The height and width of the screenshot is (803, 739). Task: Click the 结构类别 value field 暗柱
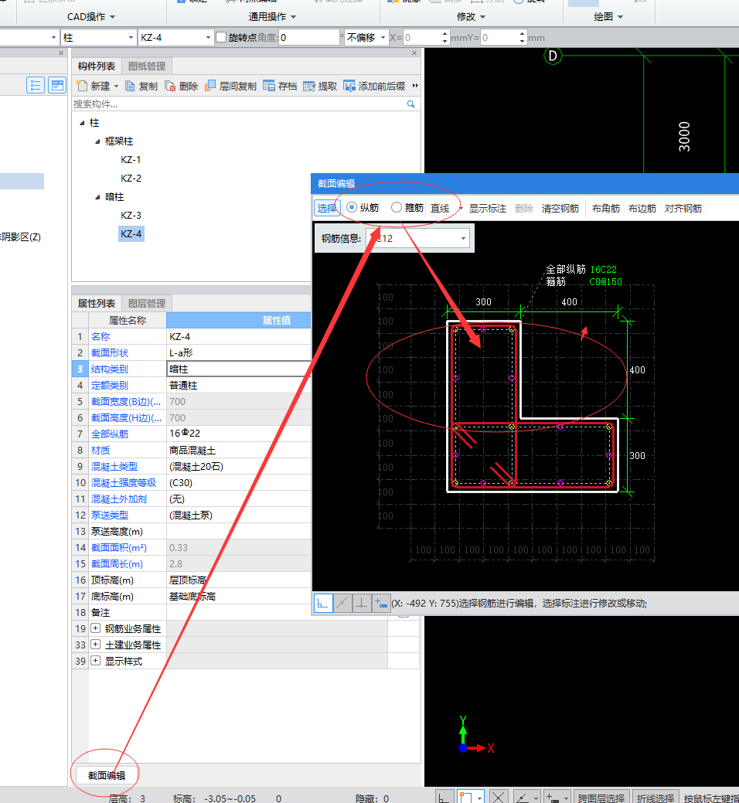click(239, 369)
